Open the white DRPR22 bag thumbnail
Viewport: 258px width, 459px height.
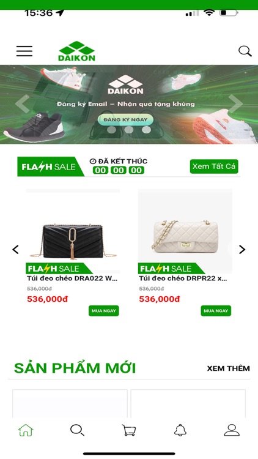point(185,231)
